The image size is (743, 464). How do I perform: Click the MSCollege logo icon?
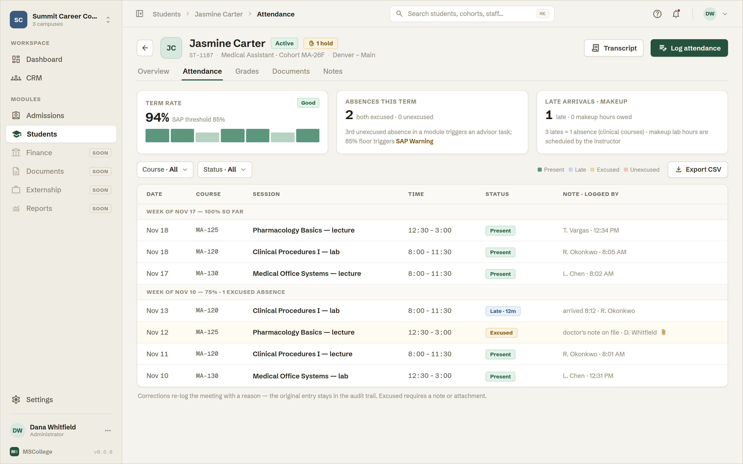pos(14,451)
